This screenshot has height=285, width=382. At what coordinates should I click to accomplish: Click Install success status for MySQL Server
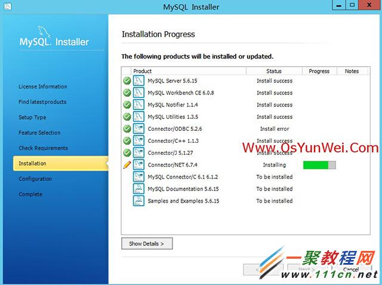pyautogui.click(x=275, y=81)
